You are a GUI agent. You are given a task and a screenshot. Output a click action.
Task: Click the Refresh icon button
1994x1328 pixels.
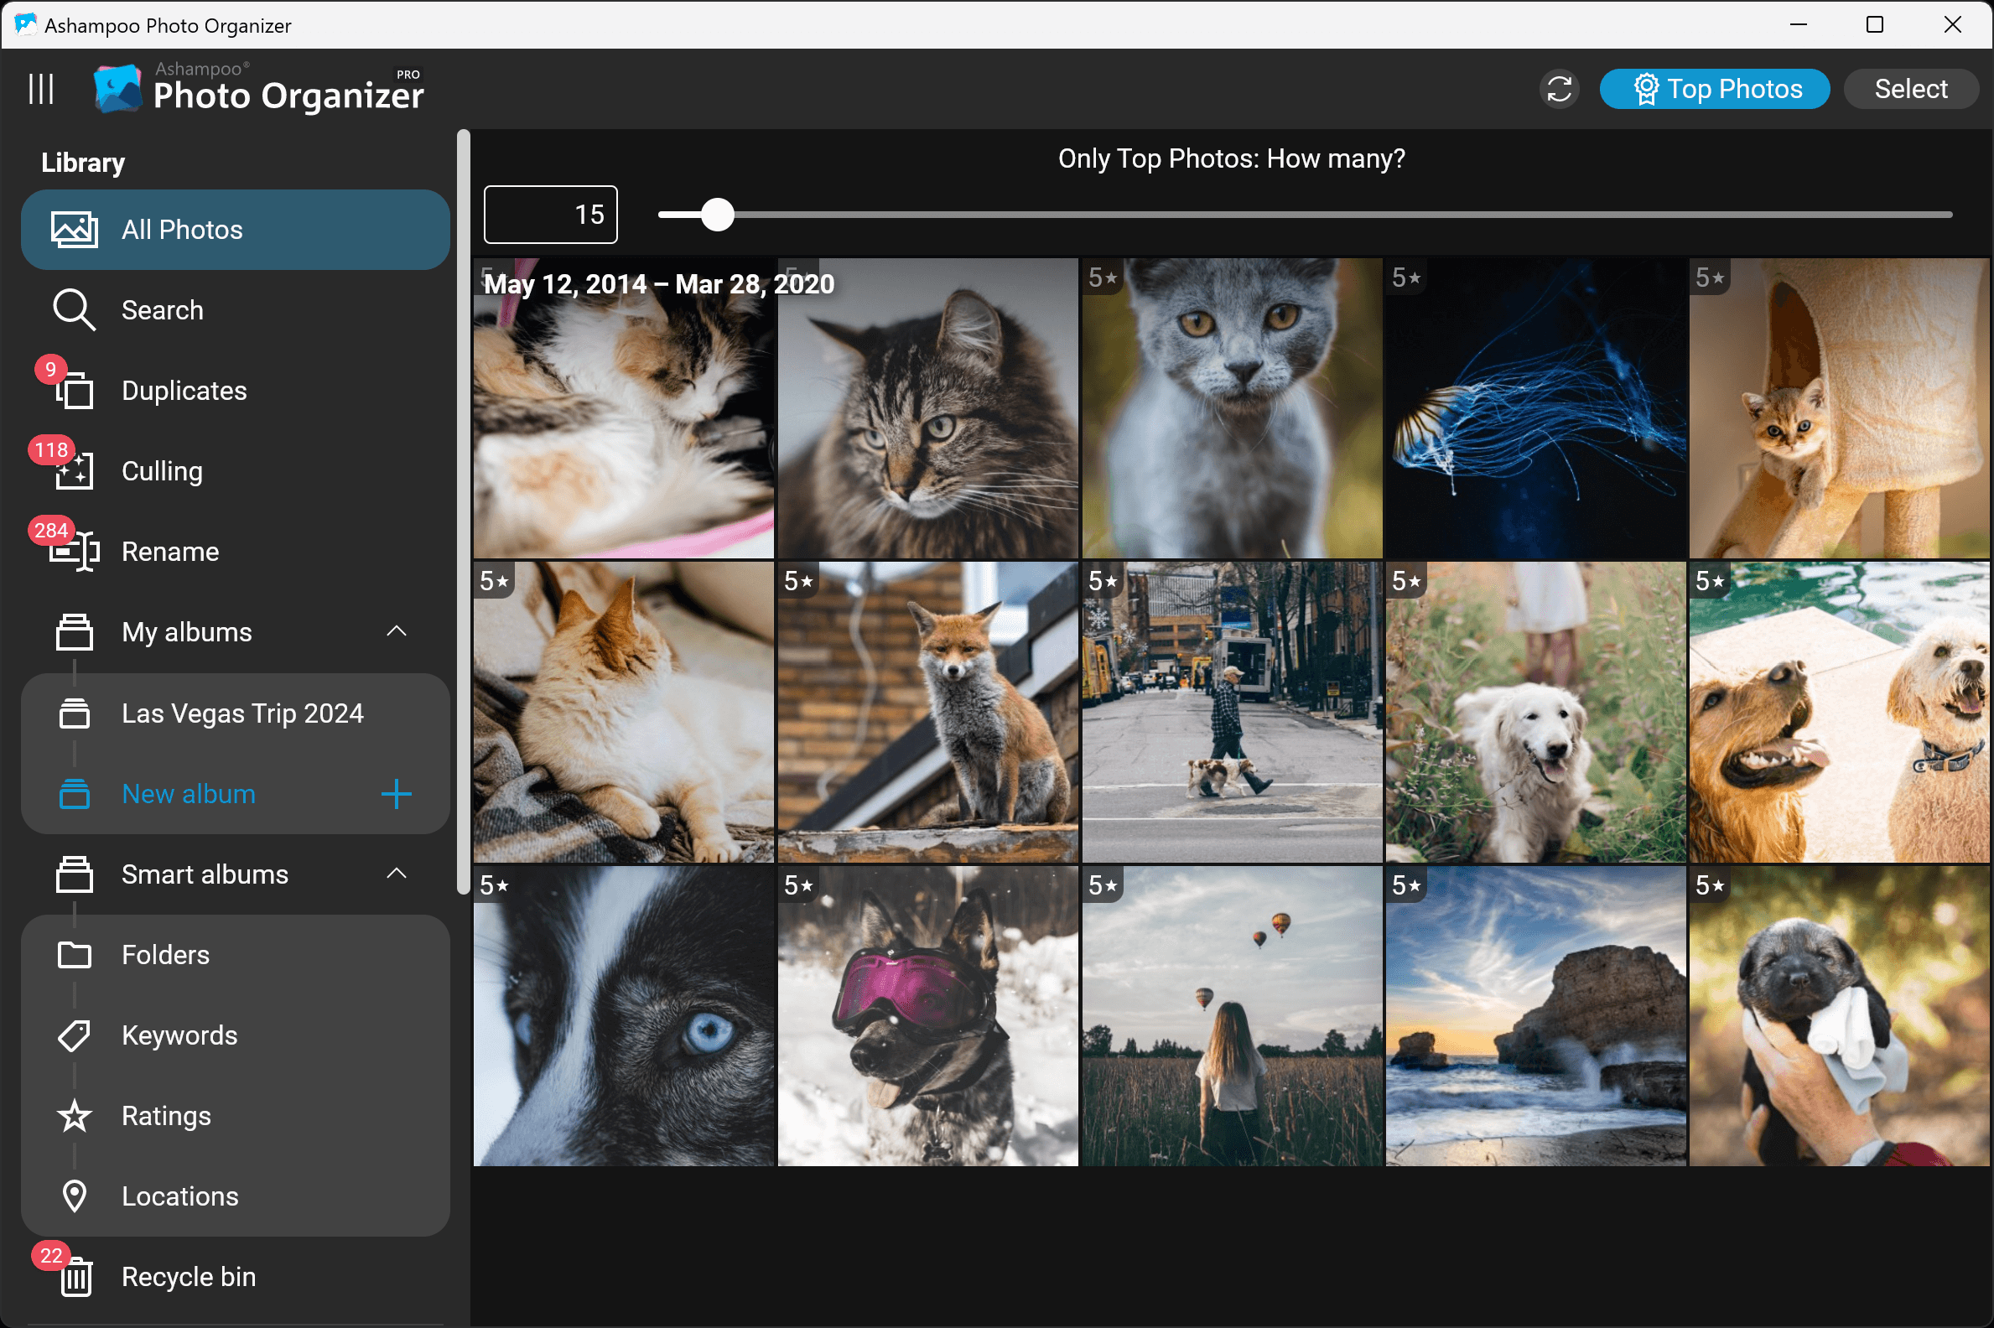click(1560, 89)
